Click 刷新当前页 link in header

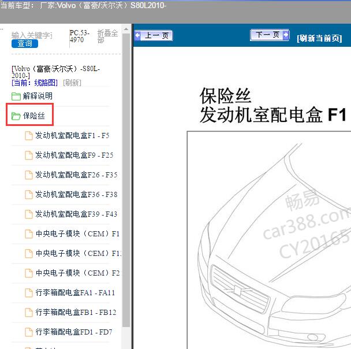point(319,38)
